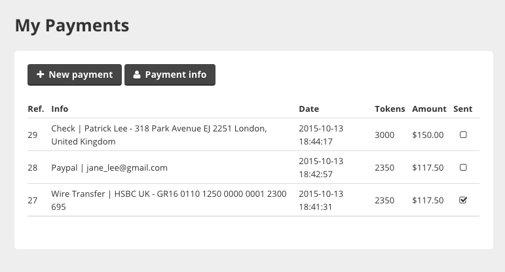Uncheck Sent checkbox for payment 27
The height and width of the screenshot is (272, 505).
pos(463,200)
